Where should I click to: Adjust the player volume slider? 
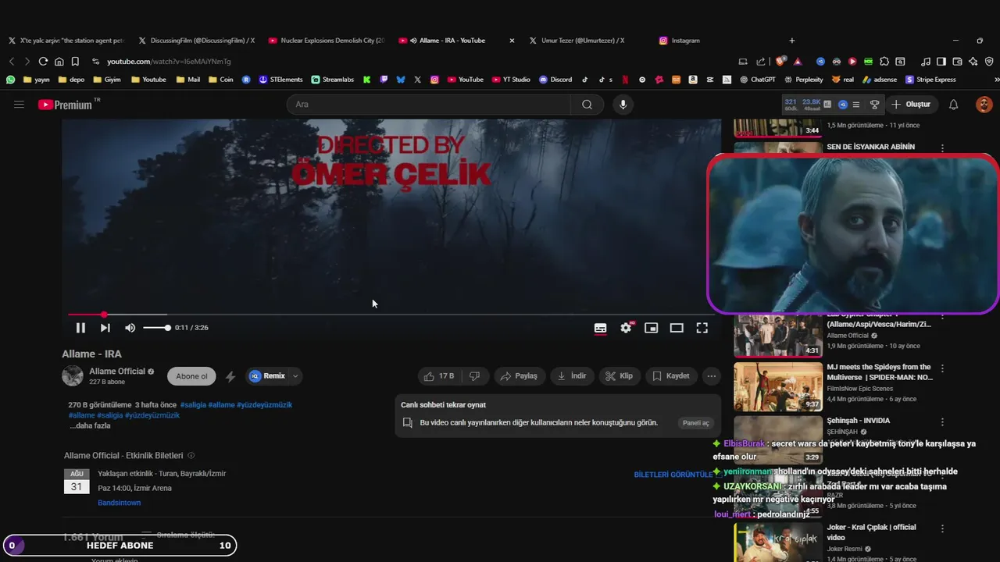[x=156, y=328]
